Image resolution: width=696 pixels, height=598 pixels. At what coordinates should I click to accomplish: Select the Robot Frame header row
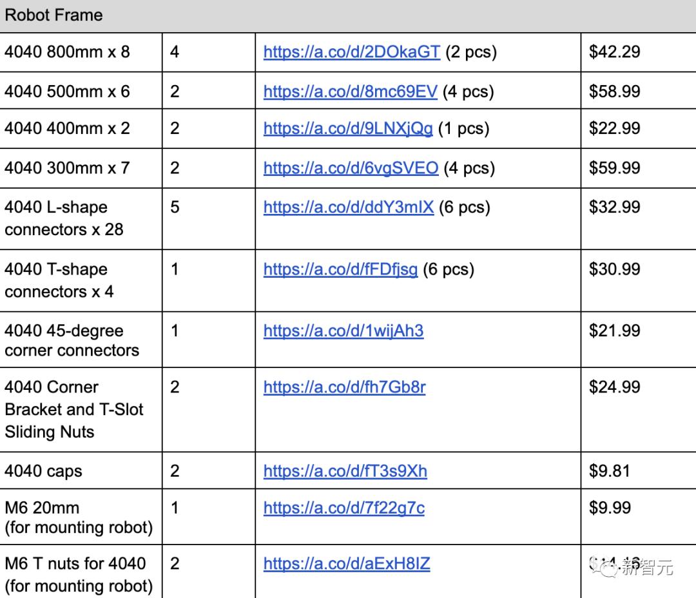(348, 15)
